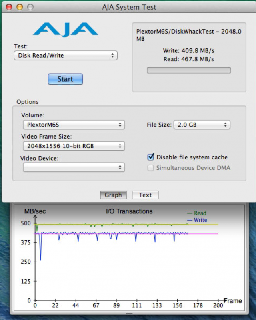
Task: Open the Test type dropdown
Action: click(66, 56)
